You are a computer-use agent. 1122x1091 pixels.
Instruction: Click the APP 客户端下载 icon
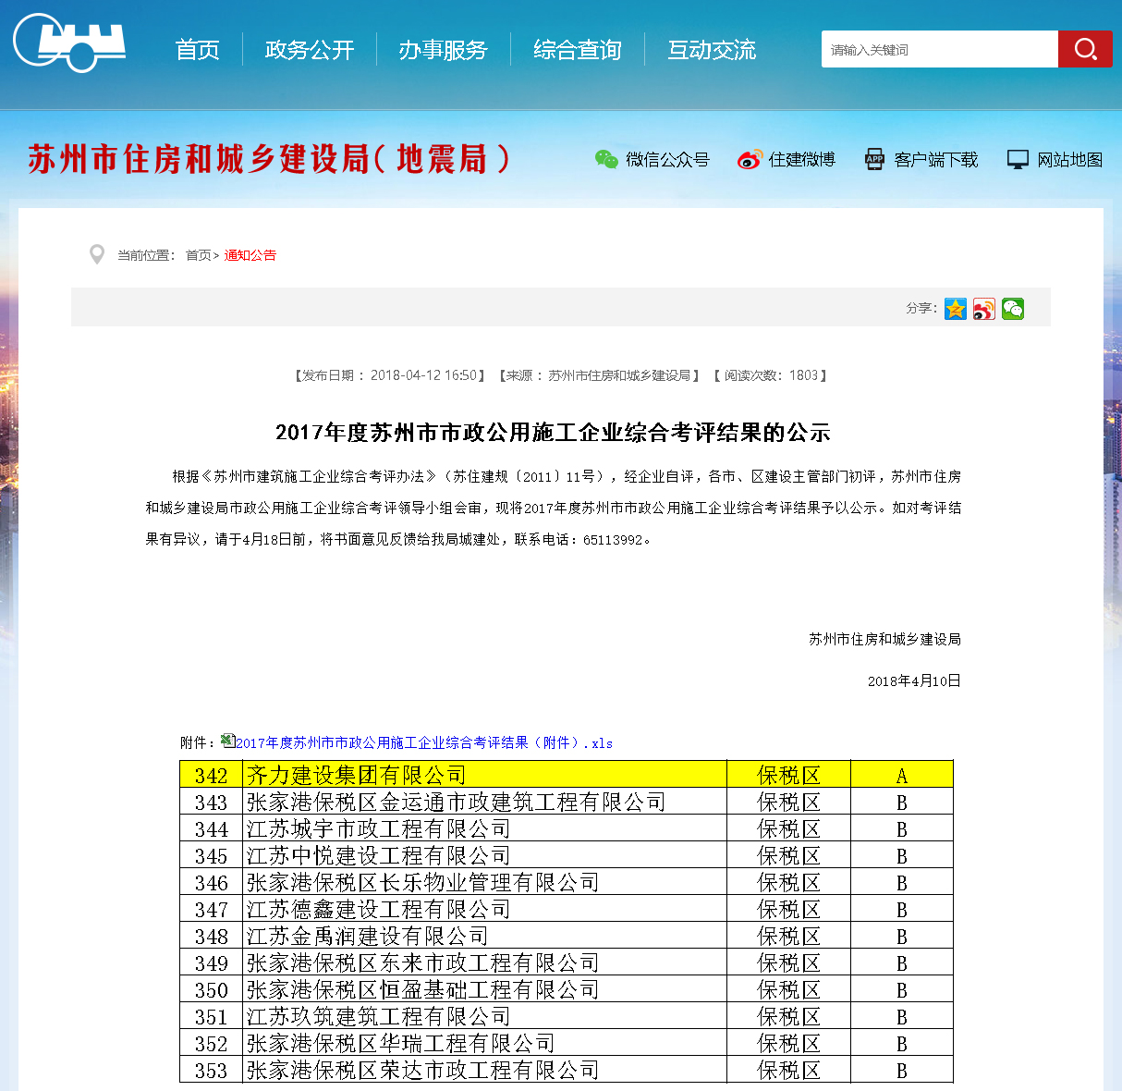874,160
